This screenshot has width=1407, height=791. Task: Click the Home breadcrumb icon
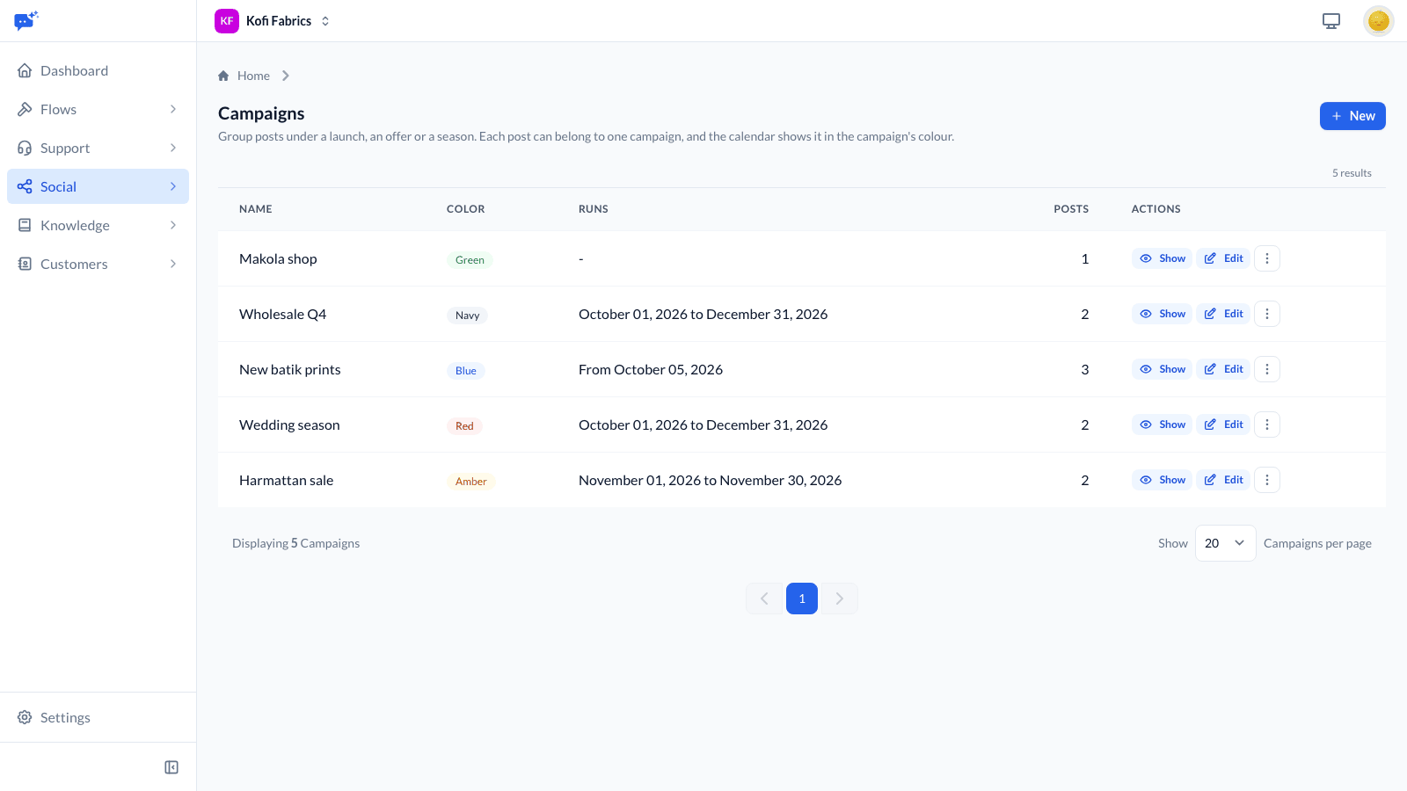tap(223, 76)
